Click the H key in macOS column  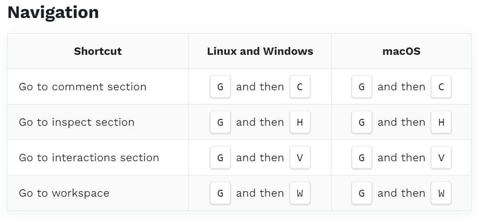point(441,123)
